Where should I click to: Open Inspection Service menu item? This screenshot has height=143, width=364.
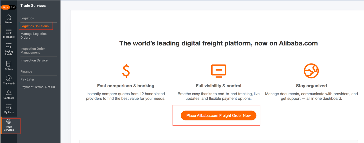34,60
